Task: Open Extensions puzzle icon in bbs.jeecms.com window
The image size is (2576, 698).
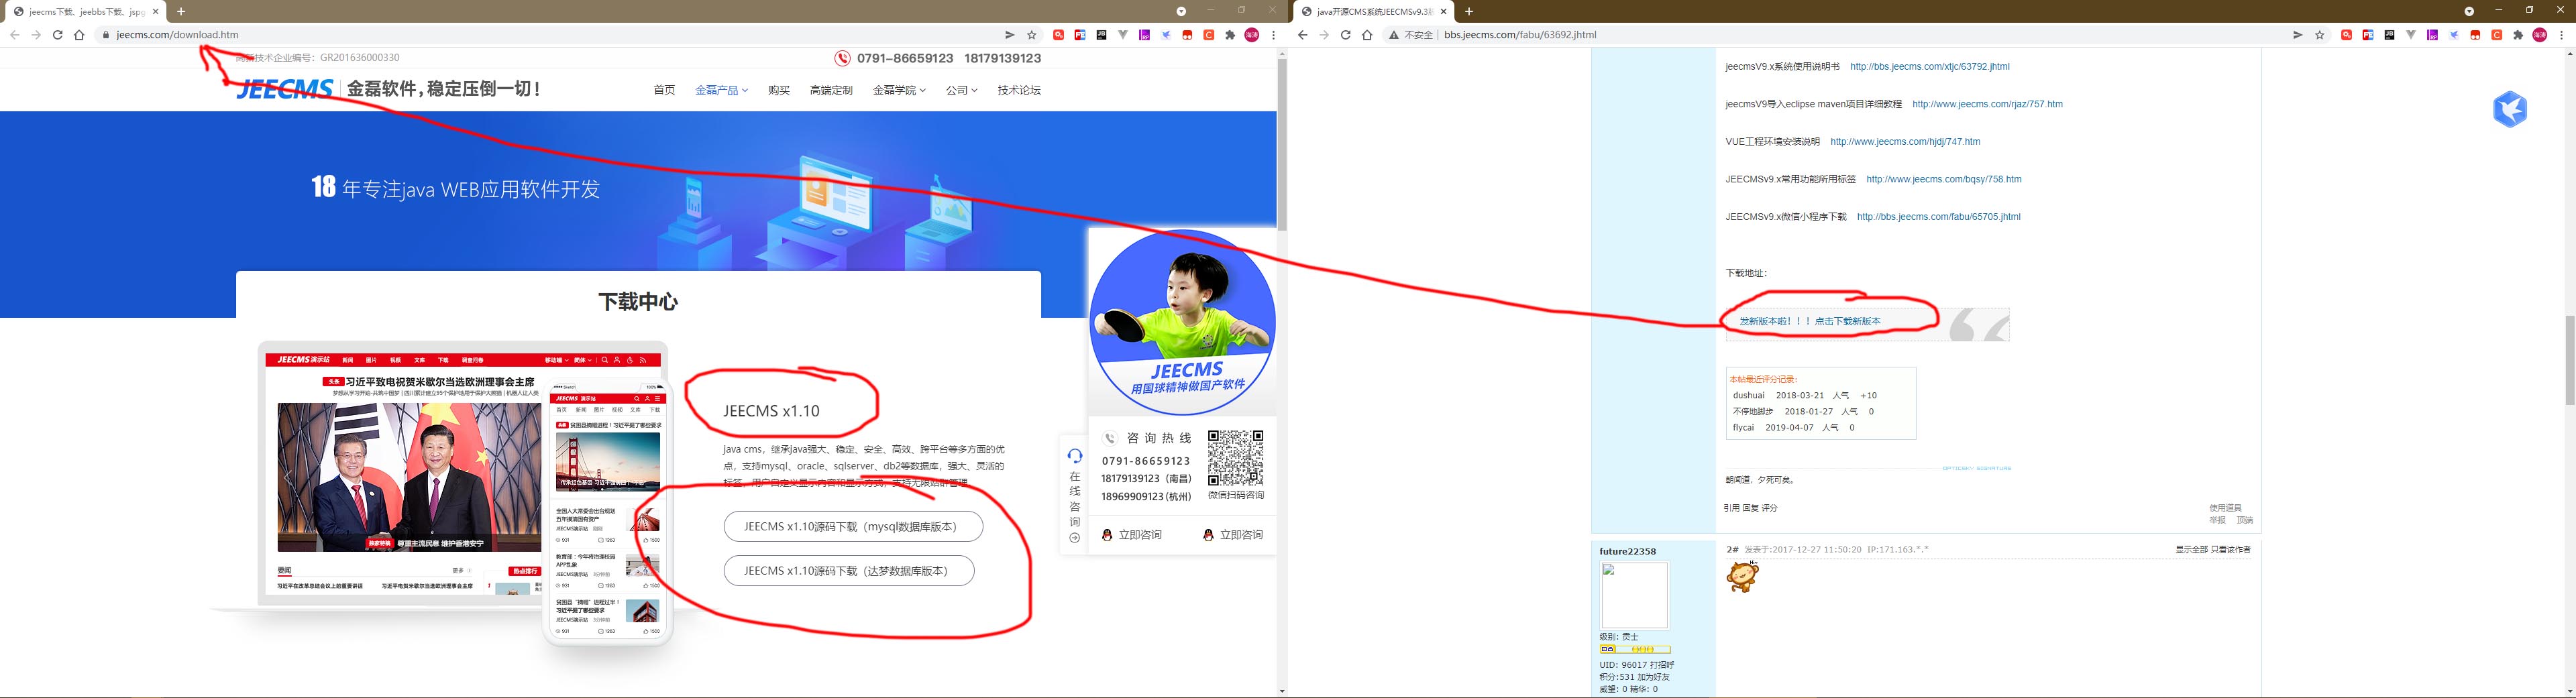Action: pos(2518,35)
